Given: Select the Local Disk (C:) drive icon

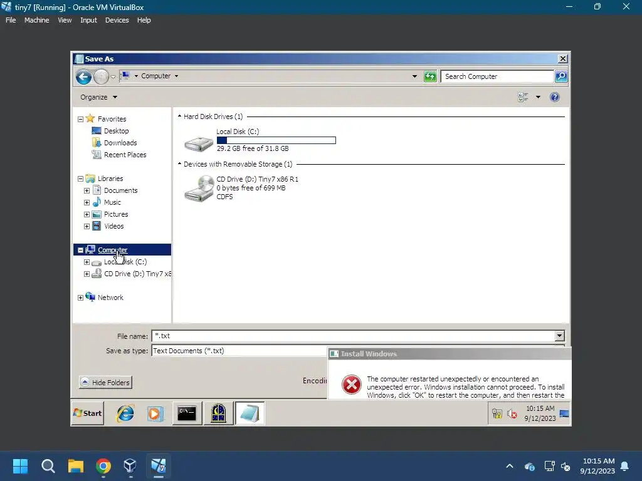Looking at the screenshot, I should (199, 143).
